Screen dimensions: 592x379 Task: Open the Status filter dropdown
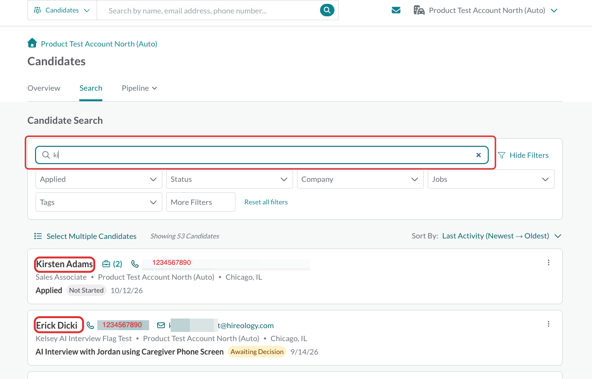click(229, 179)
